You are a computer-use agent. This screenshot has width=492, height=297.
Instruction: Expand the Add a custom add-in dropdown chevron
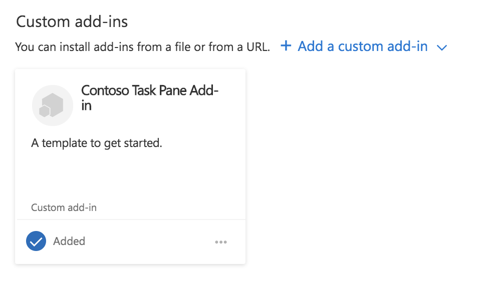(x=442, y=47)
